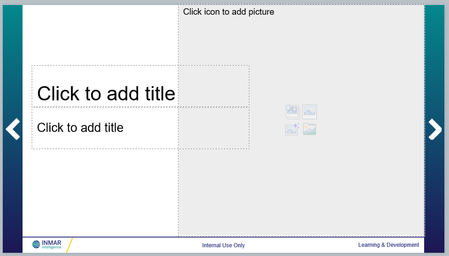Click the smaller 'Click to add title' placeholder
This screenshot has height=256, width=449.
[81, 128]
